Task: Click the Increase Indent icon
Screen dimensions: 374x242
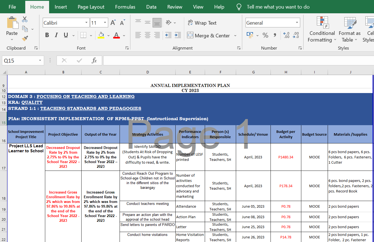Action: pyautogui.click(x=178, y=35)
